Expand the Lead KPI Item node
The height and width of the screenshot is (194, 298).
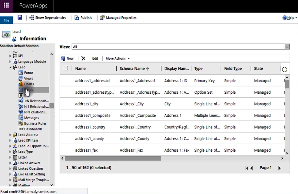click(x=10, y=141)
